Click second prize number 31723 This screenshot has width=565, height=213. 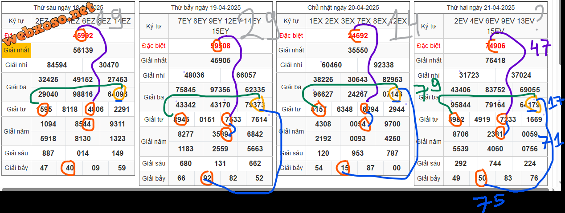pyautogui.click(x=469, y=75)
